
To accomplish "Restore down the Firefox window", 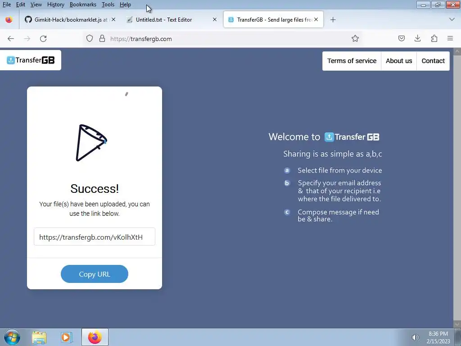I will click(x=438, y=5).
